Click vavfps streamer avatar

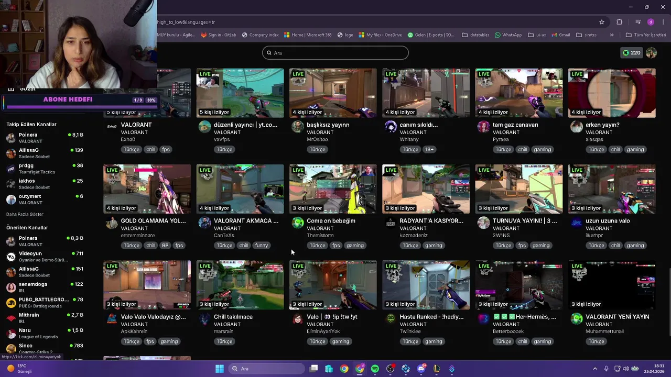click(204, 127)
